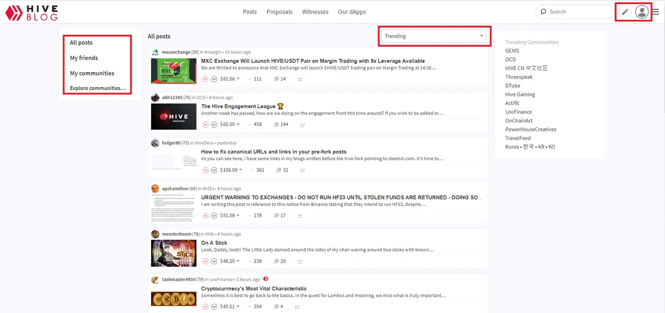Open the HiveDevs community tag link
Image resolution: width=665 pixels, height=313 pixels.
click(x=205, y=143)
